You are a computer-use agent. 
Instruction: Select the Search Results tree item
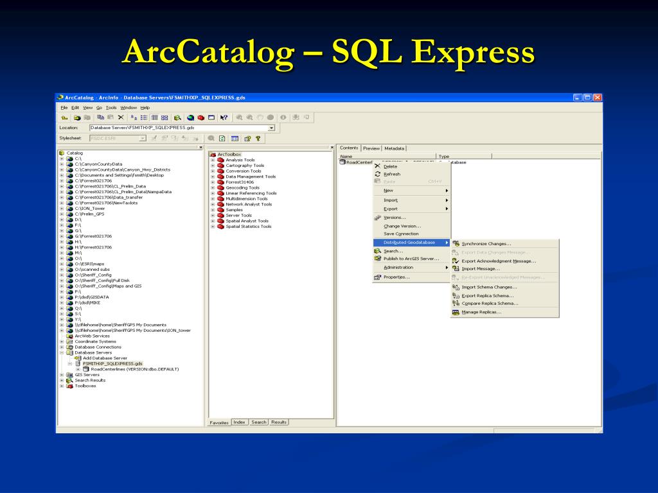90,380
